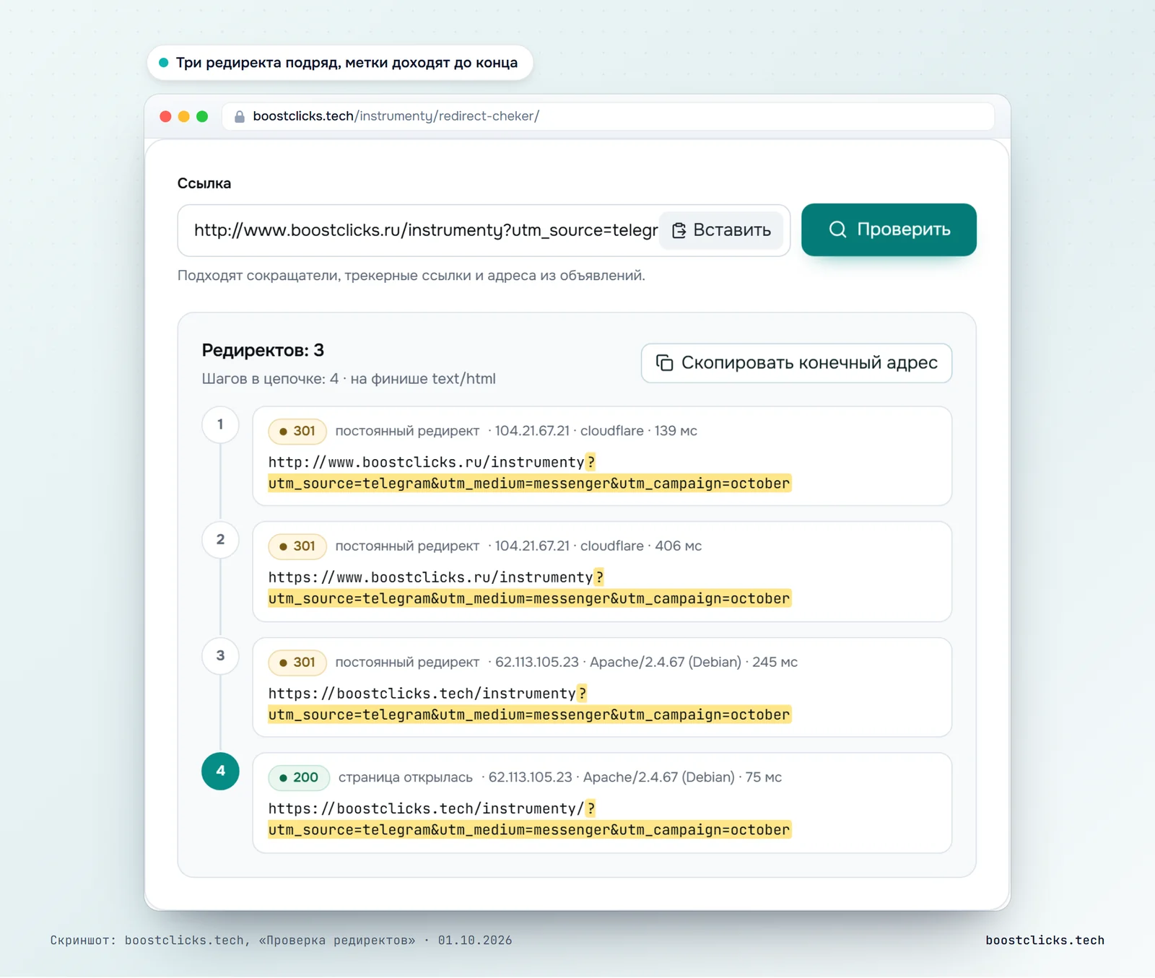Click the highlighted UTM parameters in step 4
Screen dimensions: 1155x978
[x=529, y=830]
